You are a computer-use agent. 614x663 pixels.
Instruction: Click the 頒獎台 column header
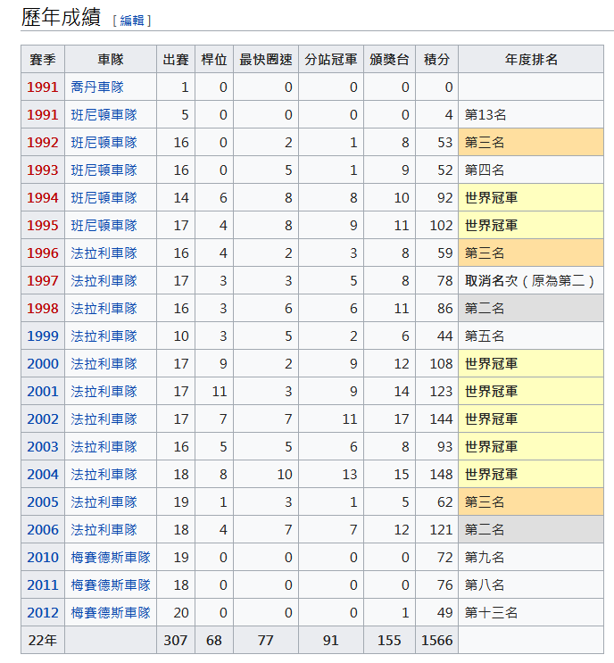tap(389, 59)
